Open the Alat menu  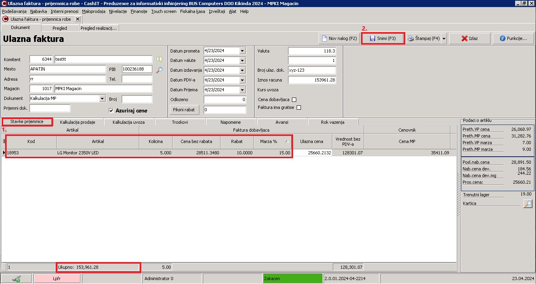click(233, 11)
